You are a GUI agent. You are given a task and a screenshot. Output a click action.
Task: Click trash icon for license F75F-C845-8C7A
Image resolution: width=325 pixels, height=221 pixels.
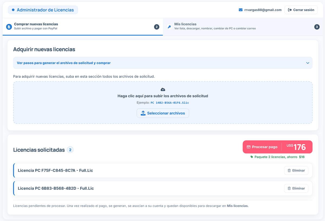pos(289,170)
